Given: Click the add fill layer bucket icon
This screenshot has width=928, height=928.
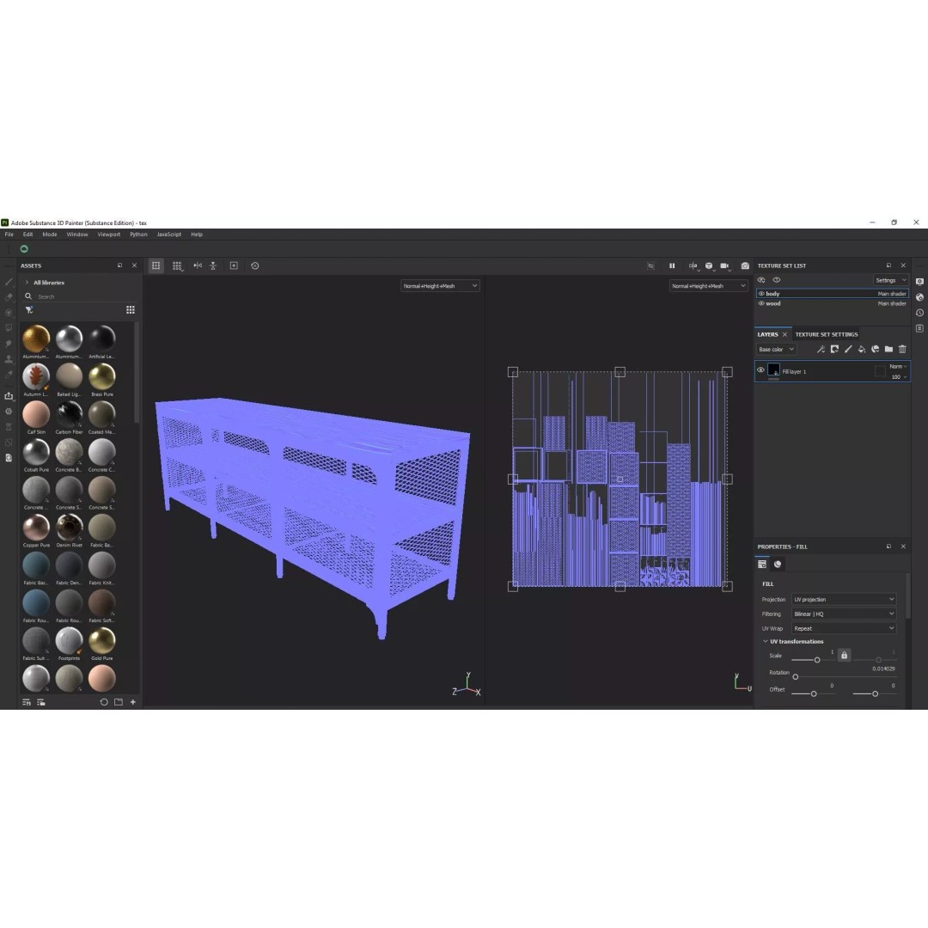Looking at the screenshot, I should pos(862,349).
